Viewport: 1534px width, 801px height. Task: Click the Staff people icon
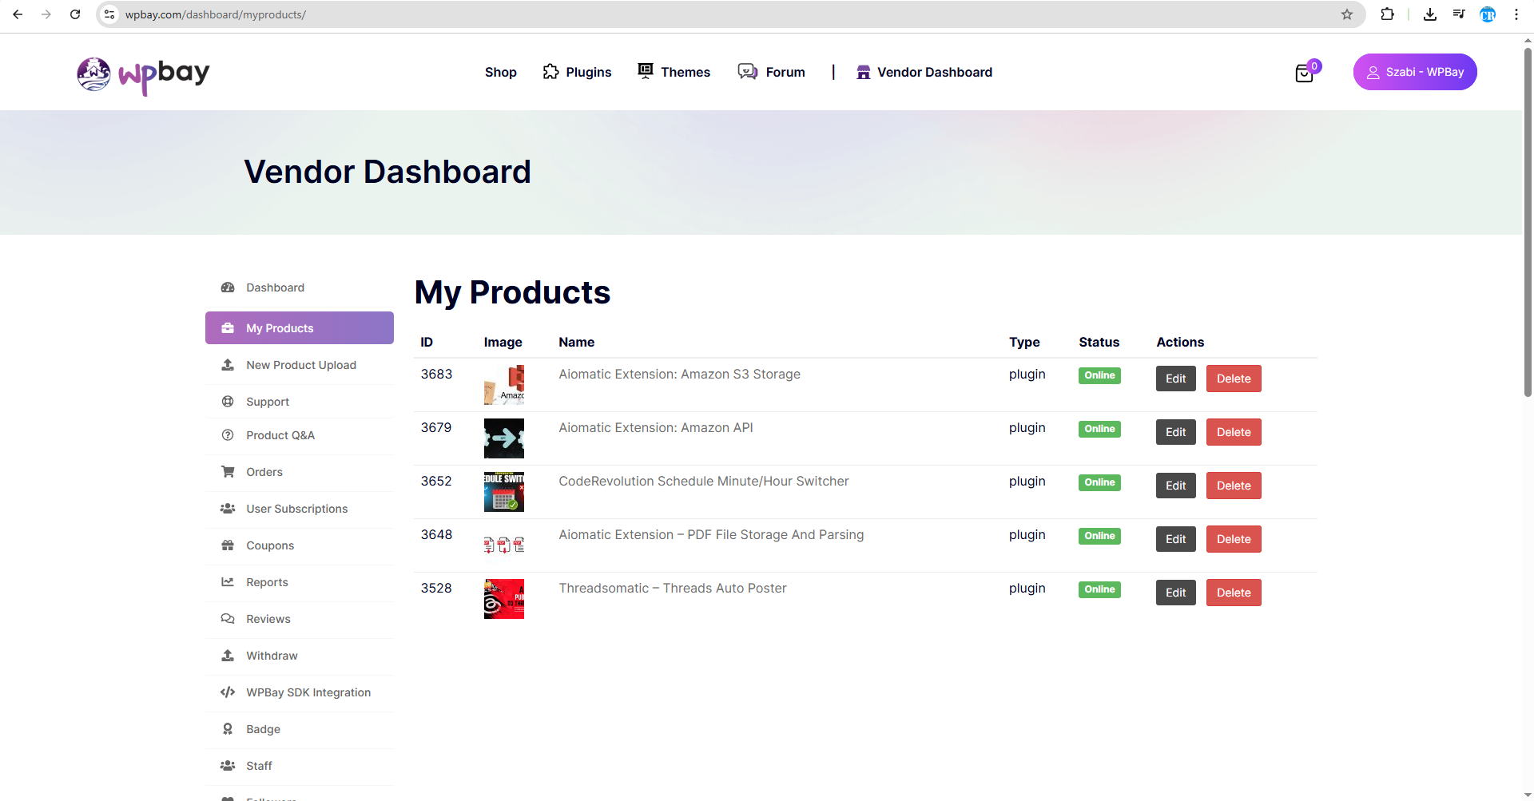(228, 766)
